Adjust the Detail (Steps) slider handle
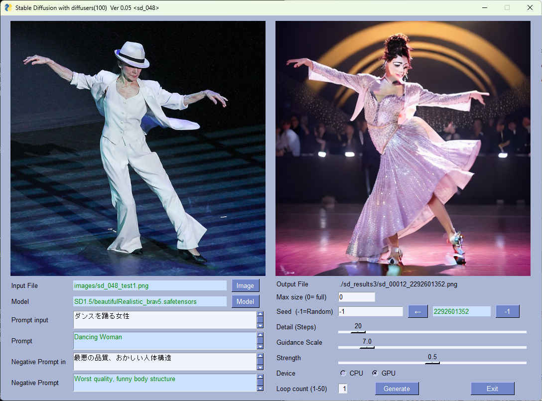The height and width of the screenshot is (401, 542). pos(358,332)
